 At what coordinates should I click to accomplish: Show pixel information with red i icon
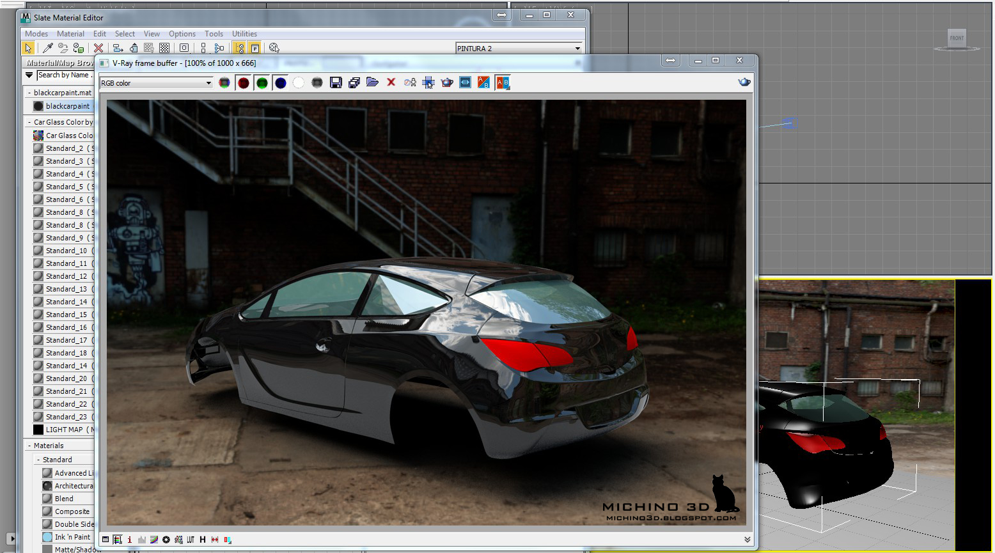click(x=130, y=540)
